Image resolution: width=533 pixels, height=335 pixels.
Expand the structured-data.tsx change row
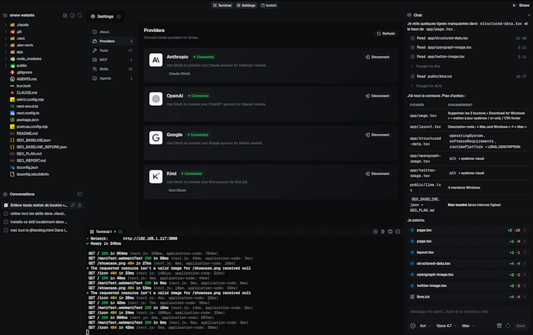pyautogui.click(x=468, y=263)
